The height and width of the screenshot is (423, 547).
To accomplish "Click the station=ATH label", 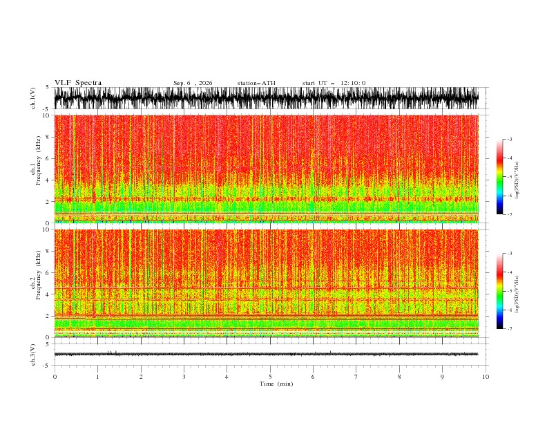I will (x=256, y=83).
